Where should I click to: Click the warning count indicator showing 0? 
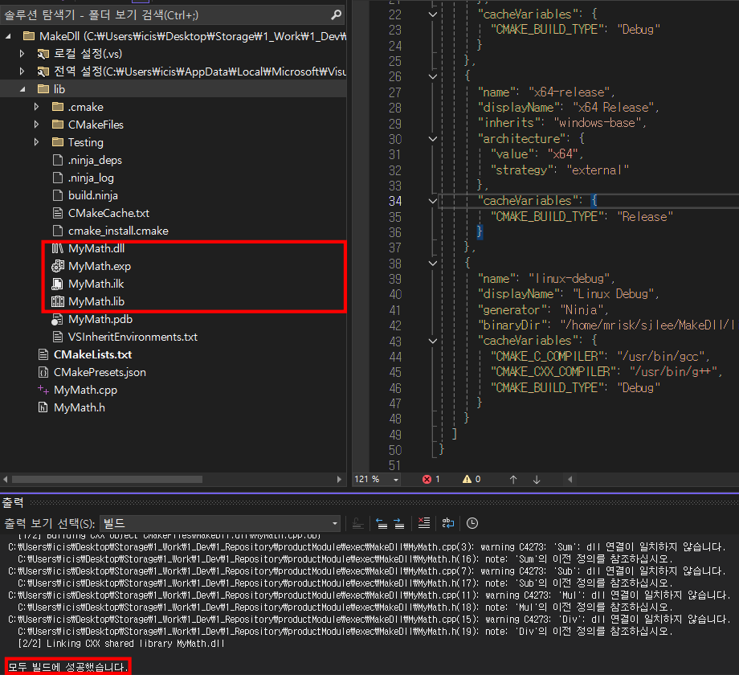(x=472, y=480)
